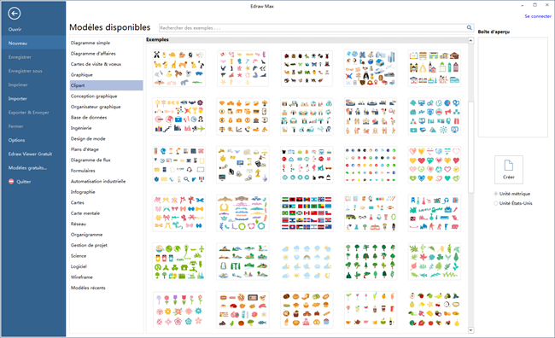Select the Conception graphique category
The height and width of the screenshot is (338, 555).
click(94, 96)
